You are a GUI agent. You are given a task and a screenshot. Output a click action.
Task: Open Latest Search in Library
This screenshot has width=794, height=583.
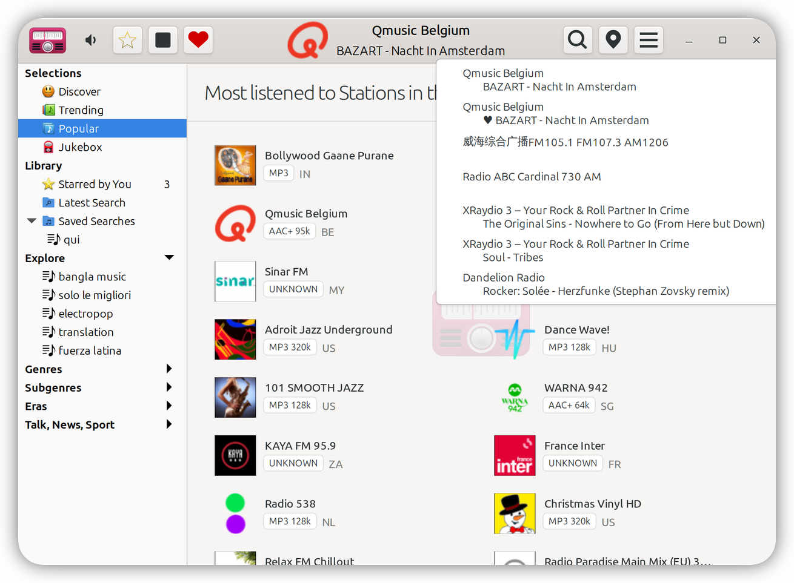click(92, 203)
